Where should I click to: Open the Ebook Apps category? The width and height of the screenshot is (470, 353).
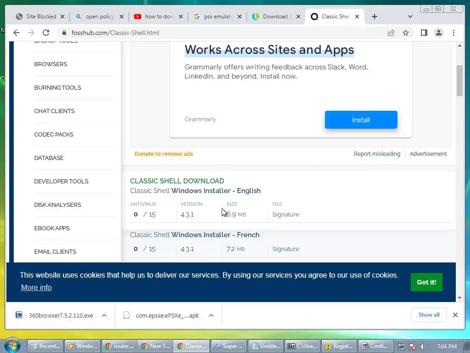52,228
